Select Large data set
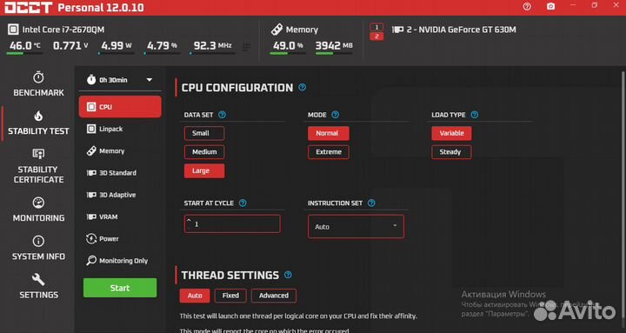 coord(204,171)
